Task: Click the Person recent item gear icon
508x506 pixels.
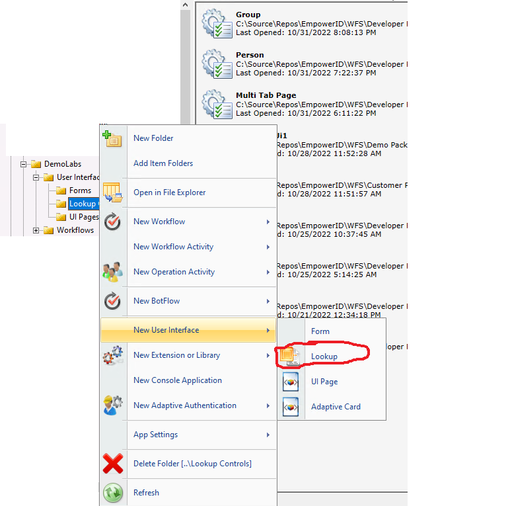Action: pyautogui.click(x=217, y=64)
